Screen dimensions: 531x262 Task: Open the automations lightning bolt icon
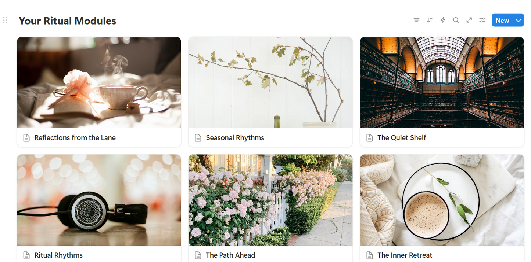443,20
